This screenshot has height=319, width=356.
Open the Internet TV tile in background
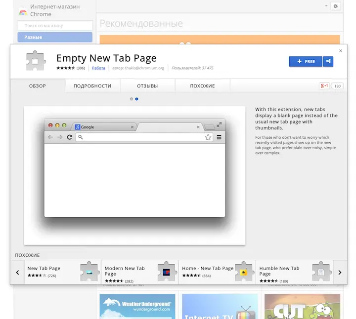click(220, 306)
